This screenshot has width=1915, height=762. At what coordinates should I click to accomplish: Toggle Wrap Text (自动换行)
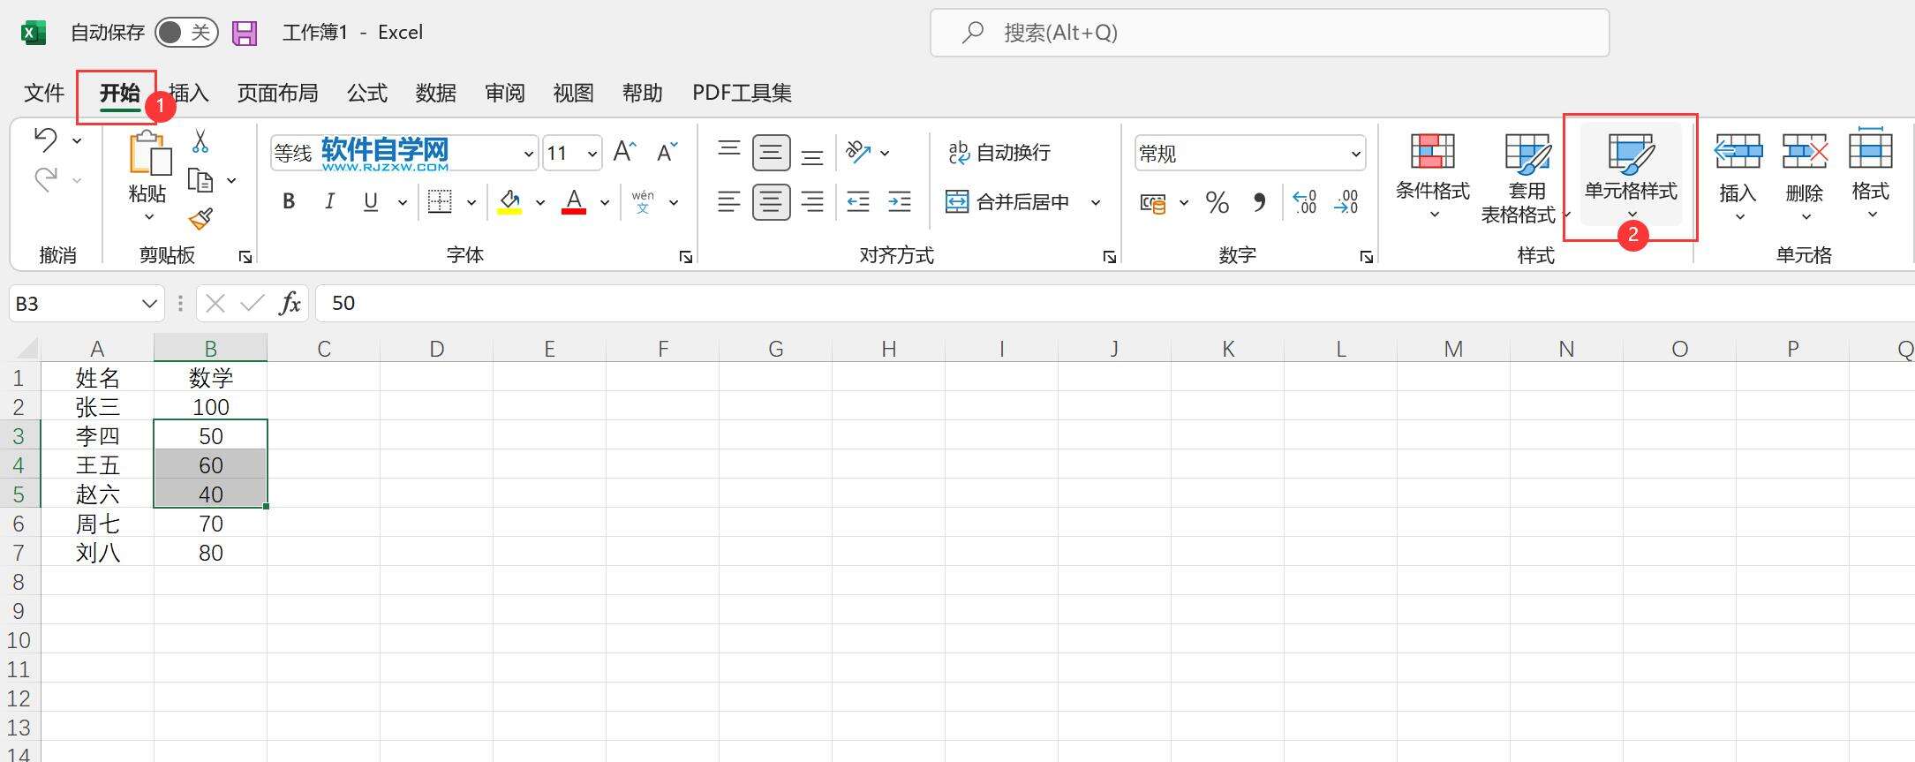[x=999, y=153]
